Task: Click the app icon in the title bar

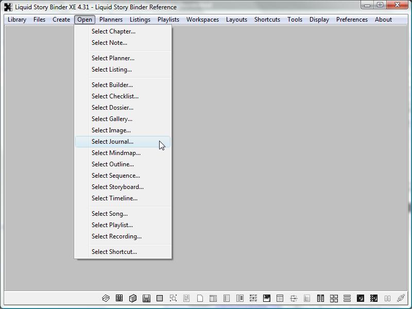Action: (x=8, y=7)
